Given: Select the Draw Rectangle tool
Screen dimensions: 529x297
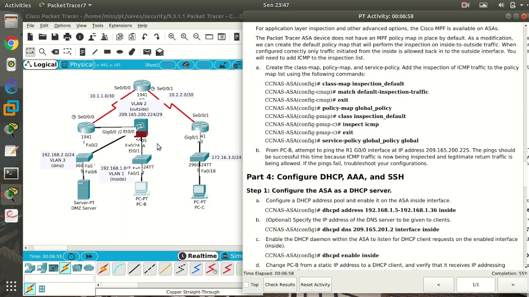Looking at the screenshot, I should click(107, 52).
